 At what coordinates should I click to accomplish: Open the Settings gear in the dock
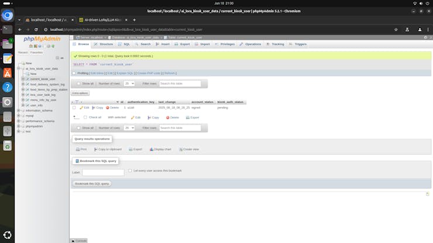point(8,102)
